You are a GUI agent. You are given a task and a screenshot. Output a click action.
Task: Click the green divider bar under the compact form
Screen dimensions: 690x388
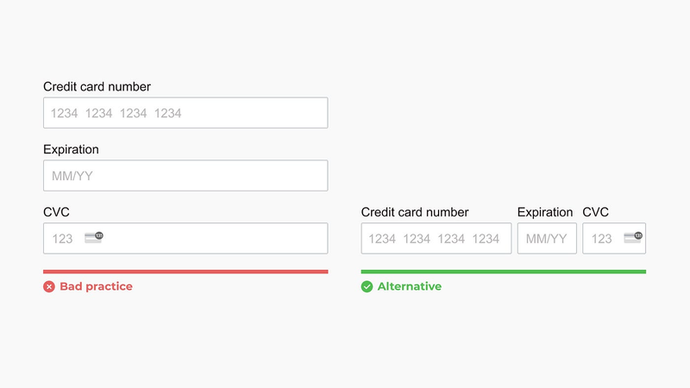click(x=504, y=272)
